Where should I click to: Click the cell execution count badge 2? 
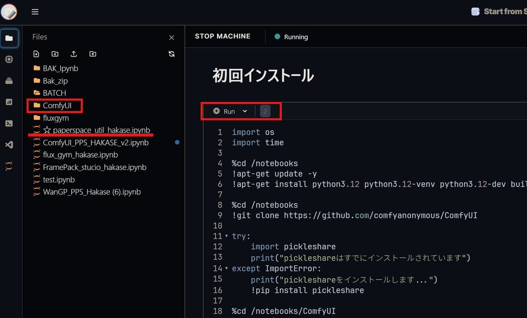(x=265, y=111)
